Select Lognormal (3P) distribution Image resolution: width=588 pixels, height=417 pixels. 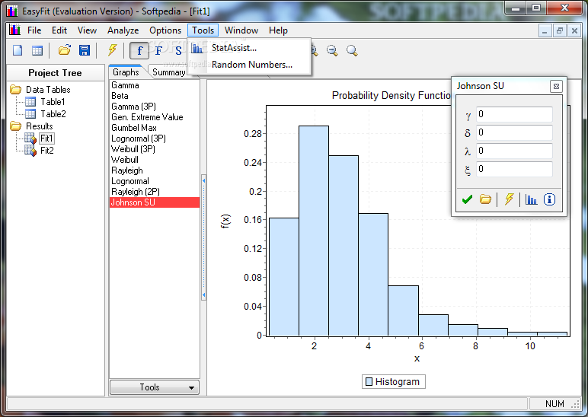tap(154, 138)
